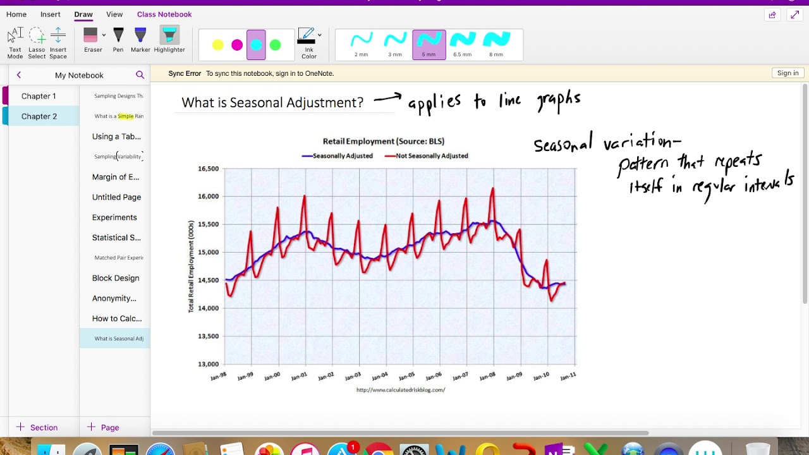Choose the 6.5 mm stroke thickness
This screenshot has height=455, width=809.
(462, 45)
